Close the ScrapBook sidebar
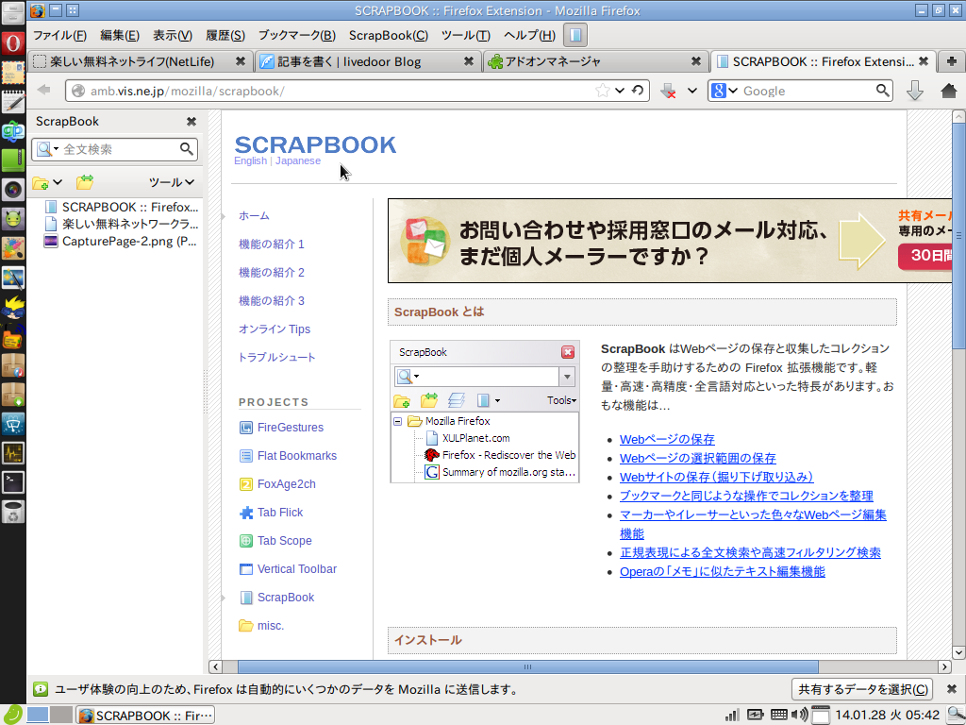 (192, 122)
